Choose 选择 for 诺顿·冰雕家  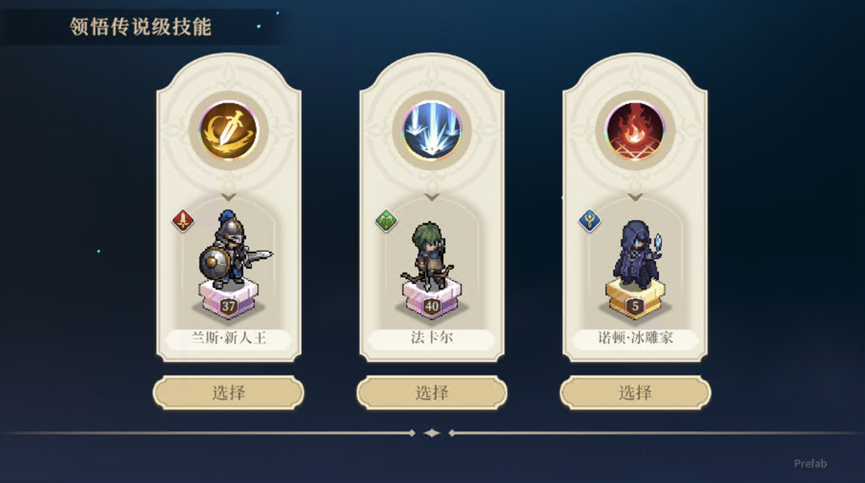[635, 393]
